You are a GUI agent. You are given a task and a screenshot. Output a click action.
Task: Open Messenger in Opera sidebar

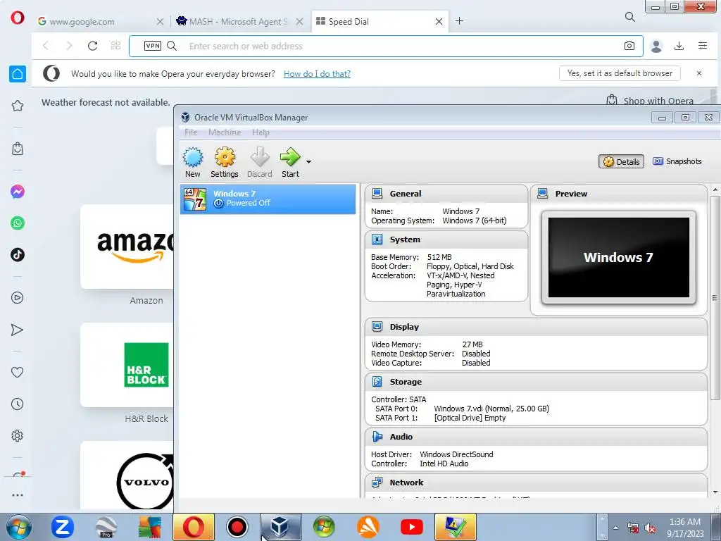coord(18,192)
